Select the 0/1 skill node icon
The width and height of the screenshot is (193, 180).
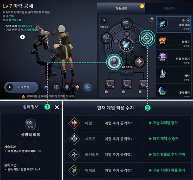[x=106, y=38]
